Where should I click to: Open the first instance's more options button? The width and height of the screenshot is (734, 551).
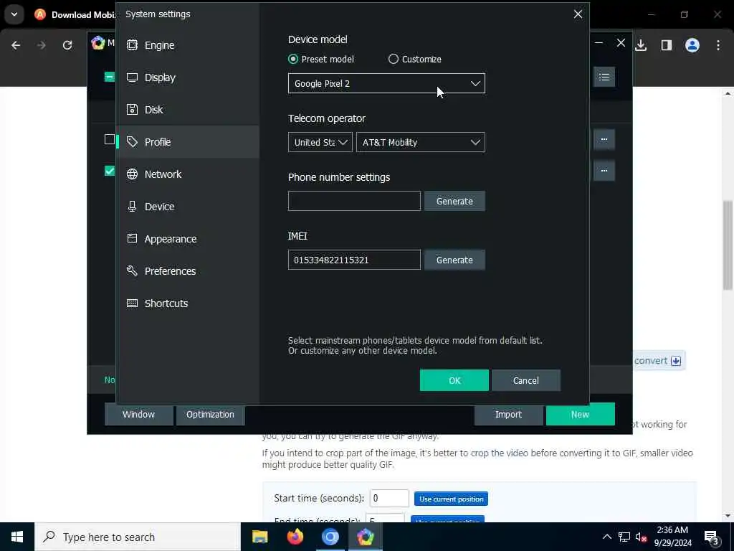tap(604, 140)
